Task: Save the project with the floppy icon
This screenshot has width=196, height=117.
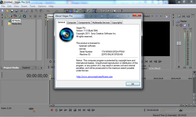Action: tap(12, 11)
